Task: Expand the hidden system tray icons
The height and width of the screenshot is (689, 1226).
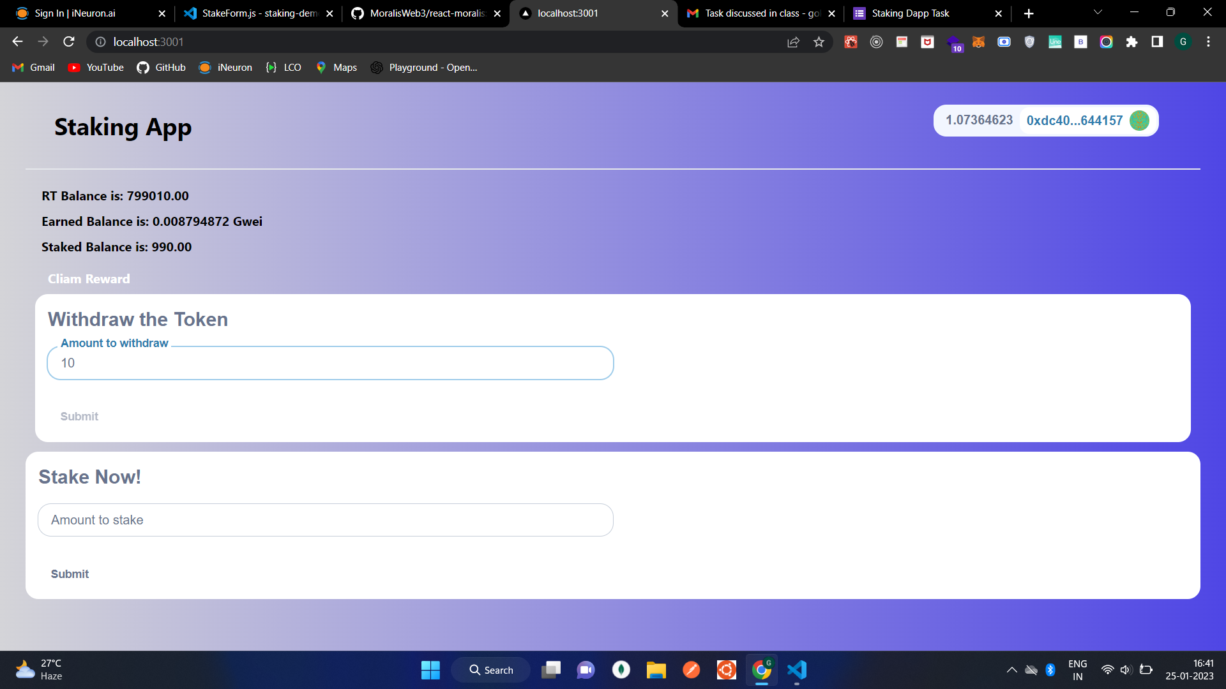Action: point(1011,670)
